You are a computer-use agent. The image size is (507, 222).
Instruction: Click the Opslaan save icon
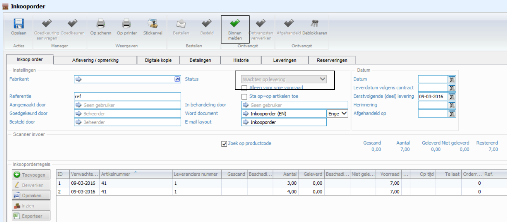pos(19,24)
